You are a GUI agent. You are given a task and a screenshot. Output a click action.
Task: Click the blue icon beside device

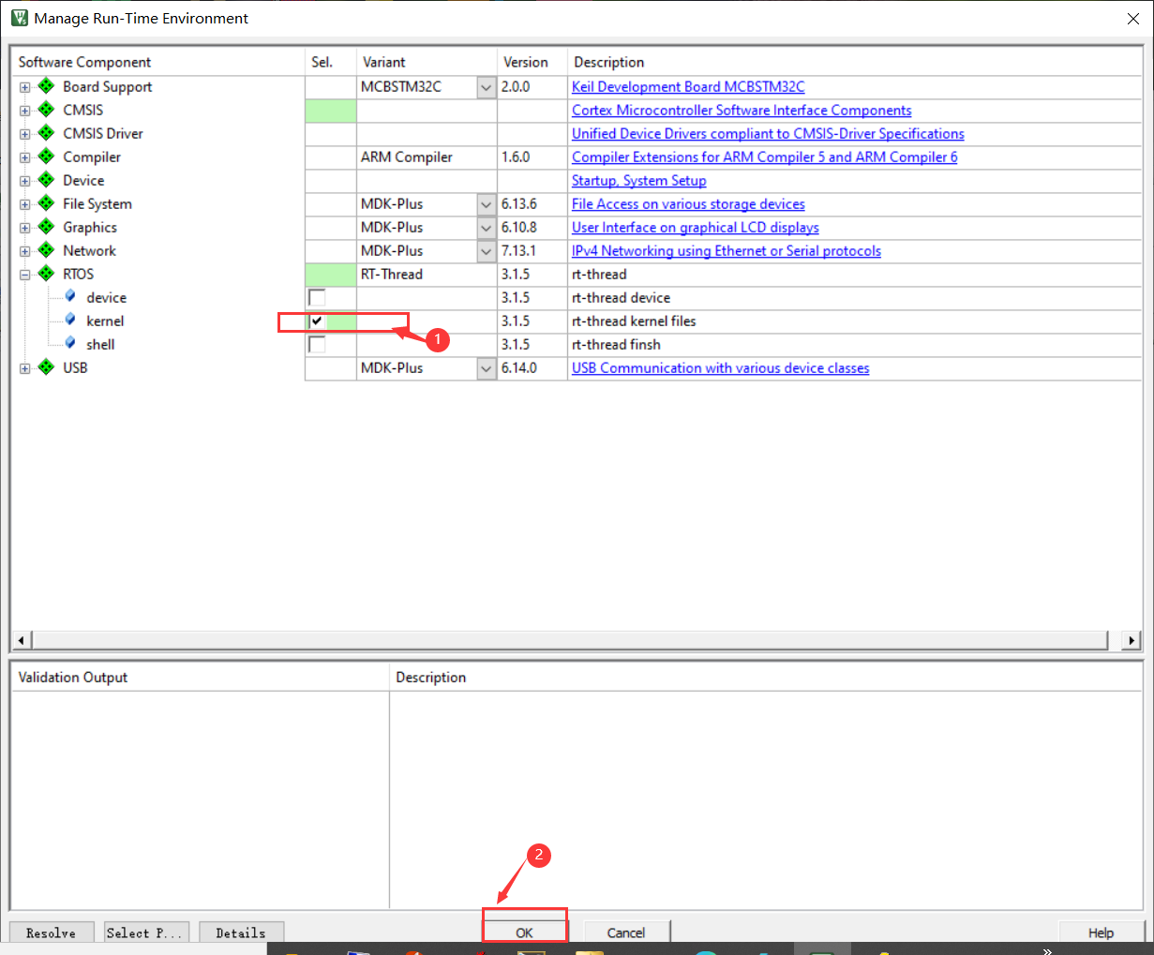click(70, 296)
